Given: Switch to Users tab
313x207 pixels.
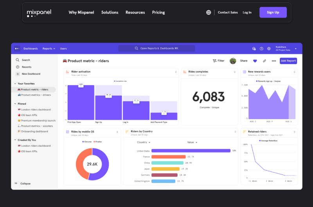Looking at the screenshot, I should tap(63, 48).
